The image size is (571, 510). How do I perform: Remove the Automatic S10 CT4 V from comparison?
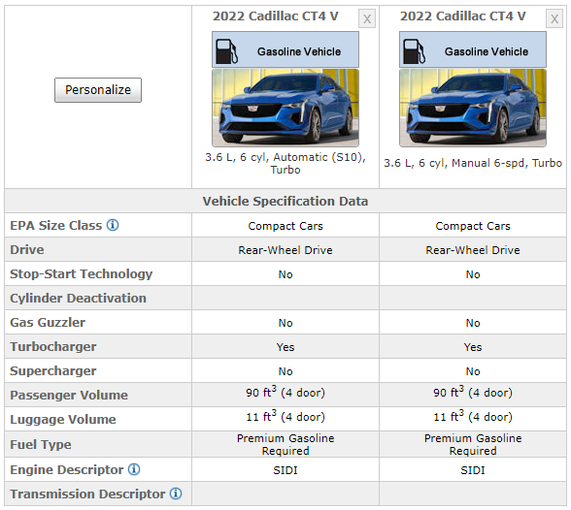pos(367,18)
